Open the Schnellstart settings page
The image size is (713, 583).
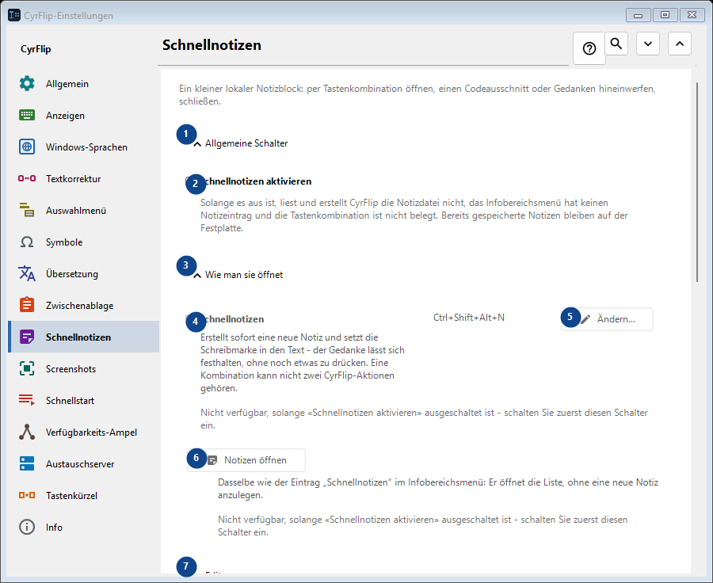coord(84,400)
